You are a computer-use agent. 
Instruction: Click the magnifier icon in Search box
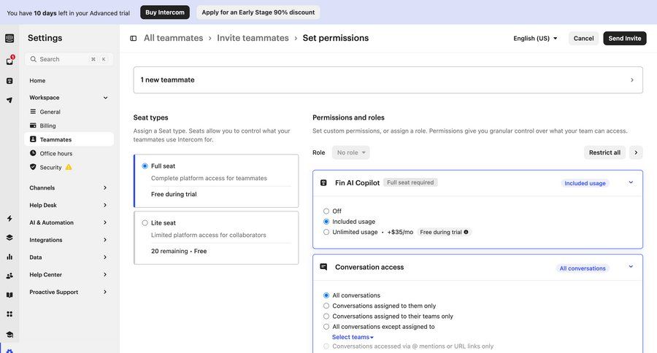(x=34, y=59)
